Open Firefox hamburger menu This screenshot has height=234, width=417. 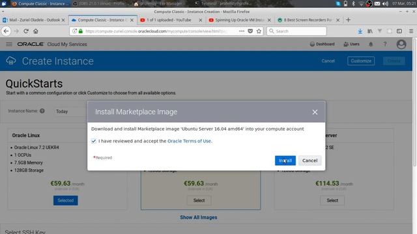(x=411, y=31)
